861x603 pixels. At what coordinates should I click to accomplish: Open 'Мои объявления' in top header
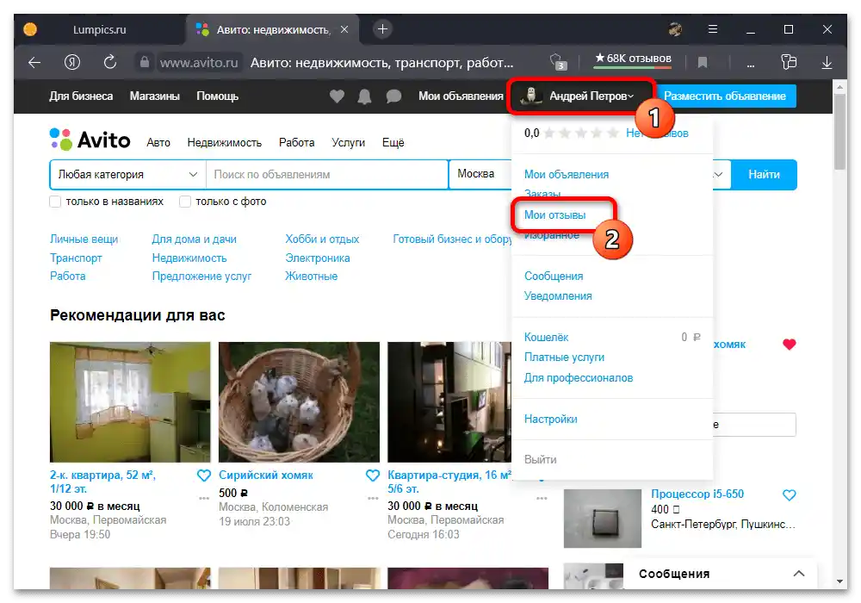click(x=461, y=96)
